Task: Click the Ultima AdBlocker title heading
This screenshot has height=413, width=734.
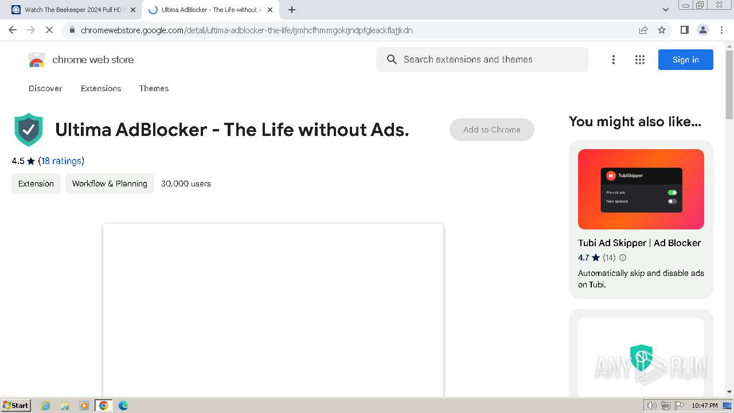Action: click(232, 130)
